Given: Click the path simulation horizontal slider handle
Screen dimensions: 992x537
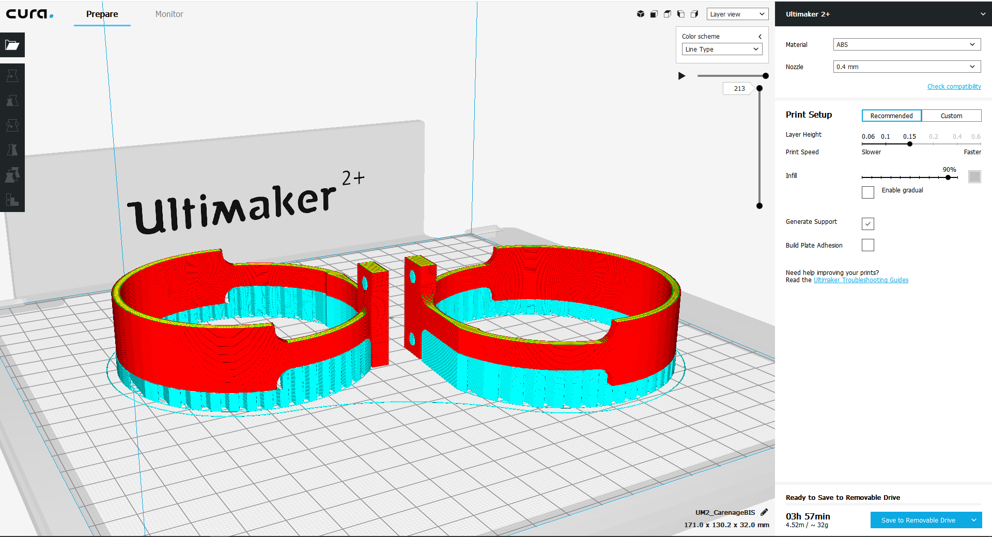Looking at the screenshot, I should [x=766, y=76].
